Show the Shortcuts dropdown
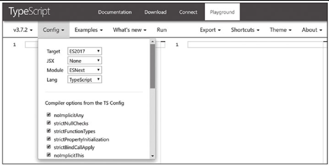This screenshot has width=329, height=165. (x=245, y=30)
